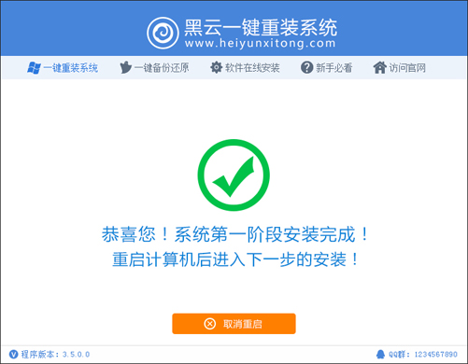The height and width of the screenshot is (364, 468).
Task: Open www.heiyunxitong.com header link
Action: 261,43
